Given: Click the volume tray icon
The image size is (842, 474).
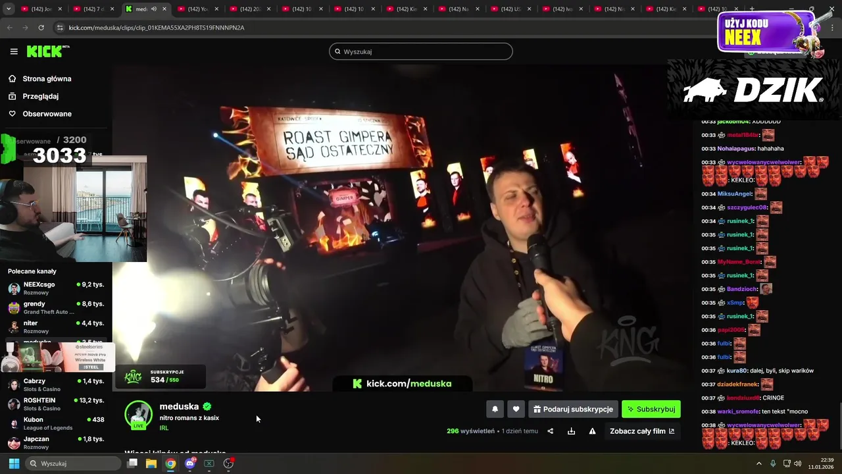Looking at the screenshot, I should point(797,463).
